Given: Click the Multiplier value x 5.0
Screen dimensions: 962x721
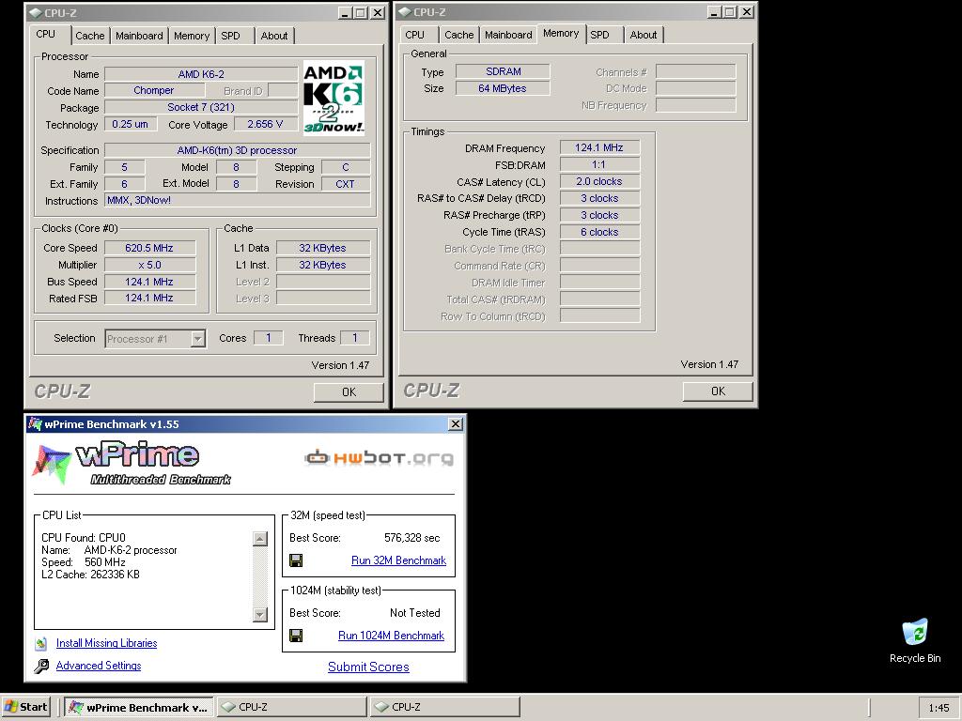Looking at the screenshot, I should 149,265.
